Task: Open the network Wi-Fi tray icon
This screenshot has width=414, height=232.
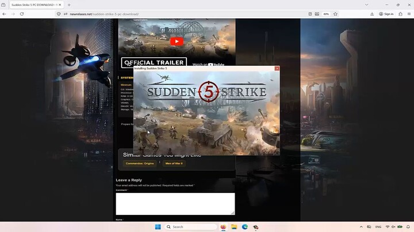Action: pyautogui.click(x=388, y=227)
